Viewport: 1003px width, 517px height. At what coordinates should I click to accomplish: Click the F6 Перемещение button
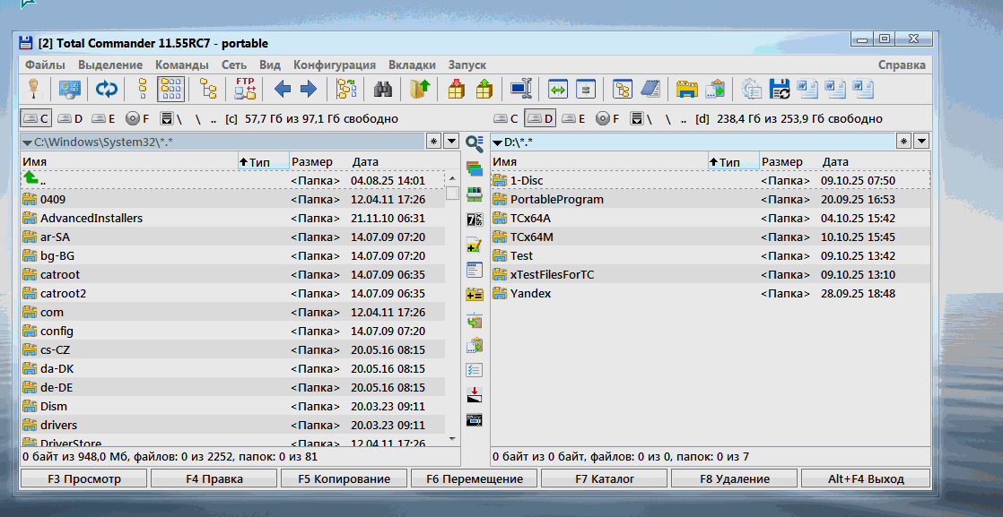474,478
